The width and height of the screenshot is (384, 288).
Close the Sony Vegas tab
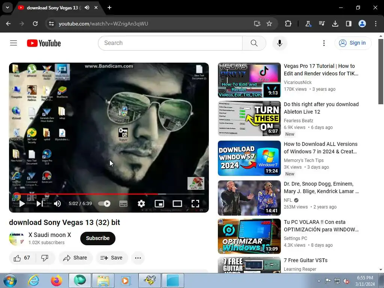[96, 7]
